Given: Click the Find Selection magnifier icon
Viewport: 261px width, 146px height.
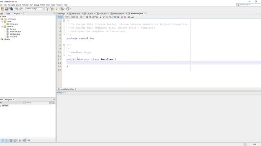Looking at the screenshot, I should tap(87, 17).
